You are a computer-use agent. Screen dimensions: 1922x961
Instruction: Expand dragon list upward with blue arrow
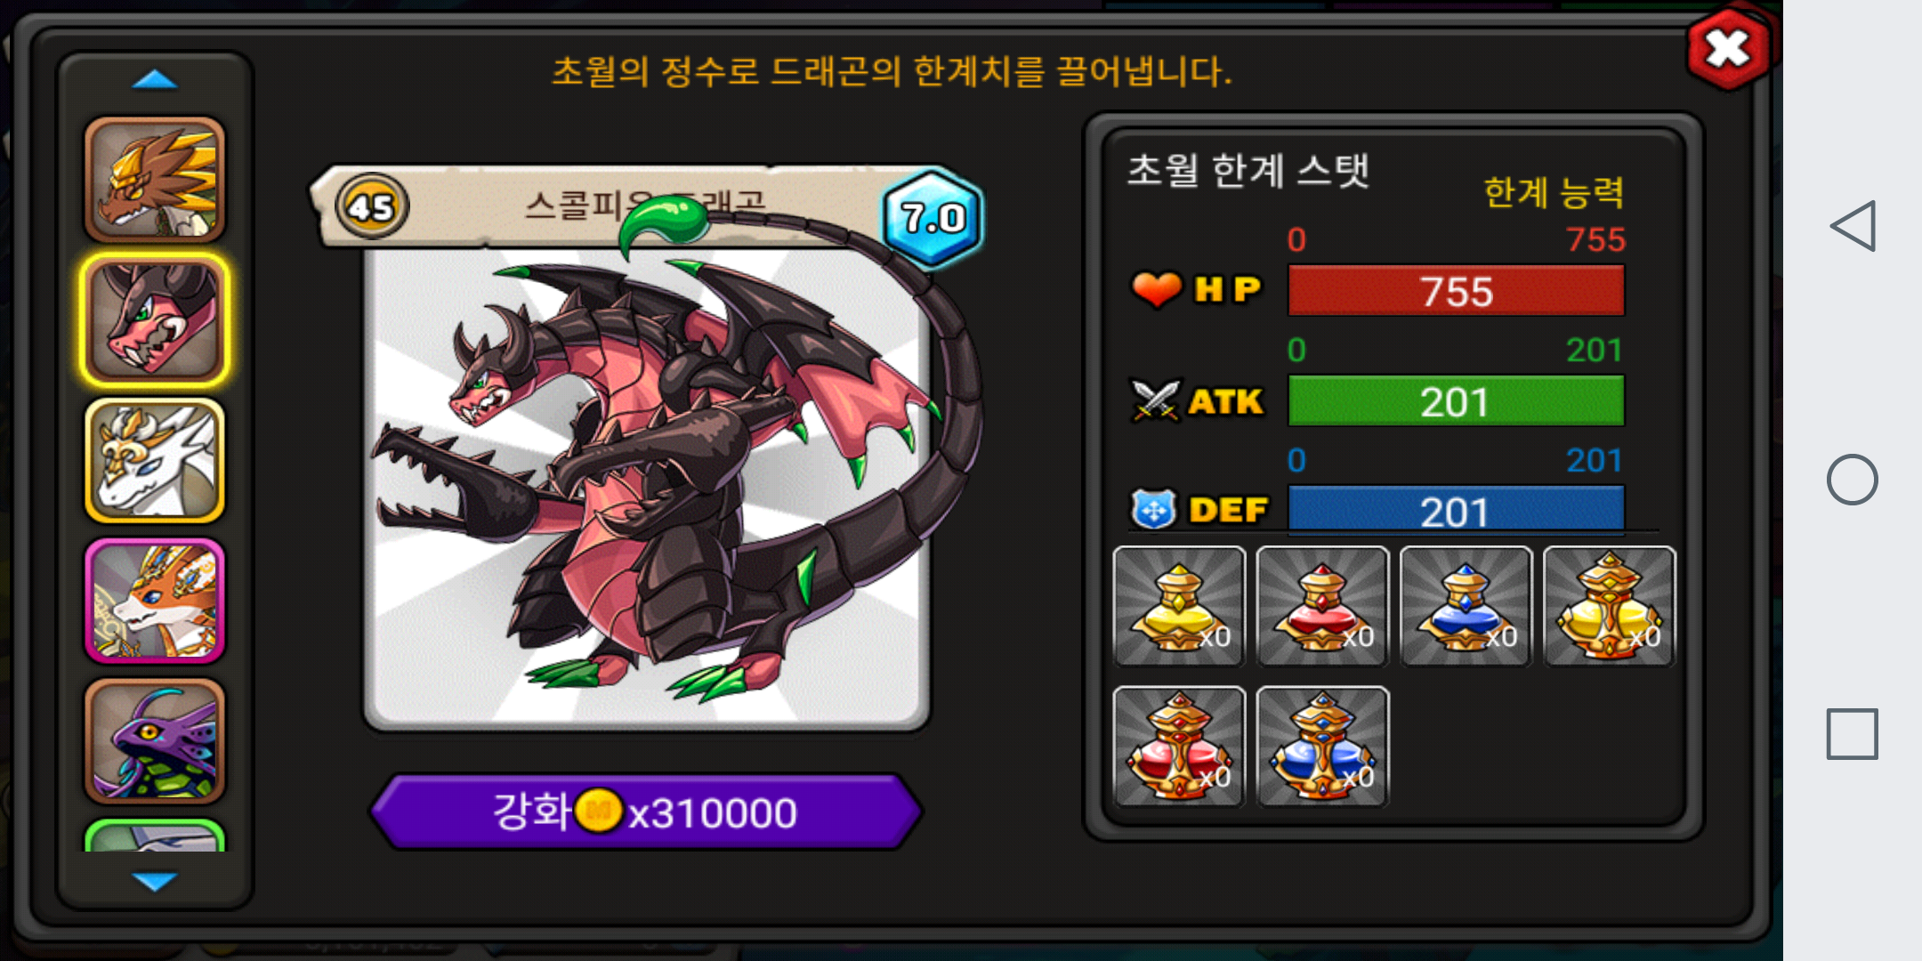[155, 80]
